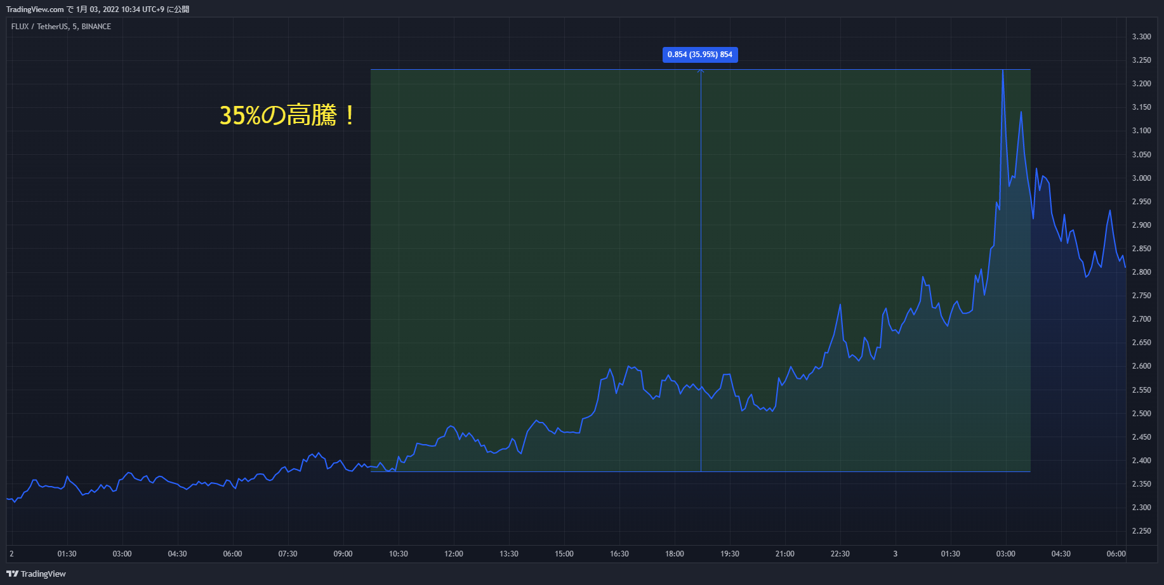Click the 2.750 price axis label
Image resolution: width=1164 pixels, height=585 pixels.
click(x=1141, y=296)
